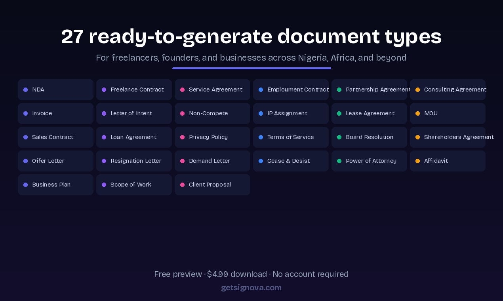Select the Client Proposal card
The height and width of the screenshot is (301, 503).
pos(212,185)
